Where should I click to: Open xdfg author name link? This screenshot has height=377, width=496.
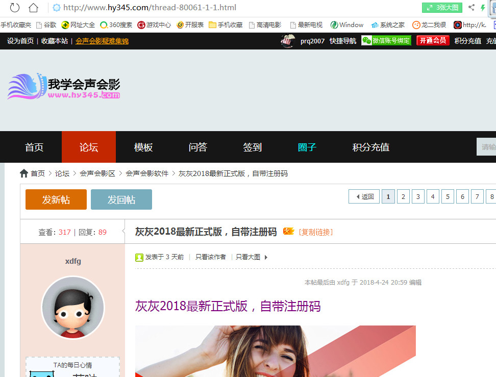pyautogui.click(x=73, y=261)
